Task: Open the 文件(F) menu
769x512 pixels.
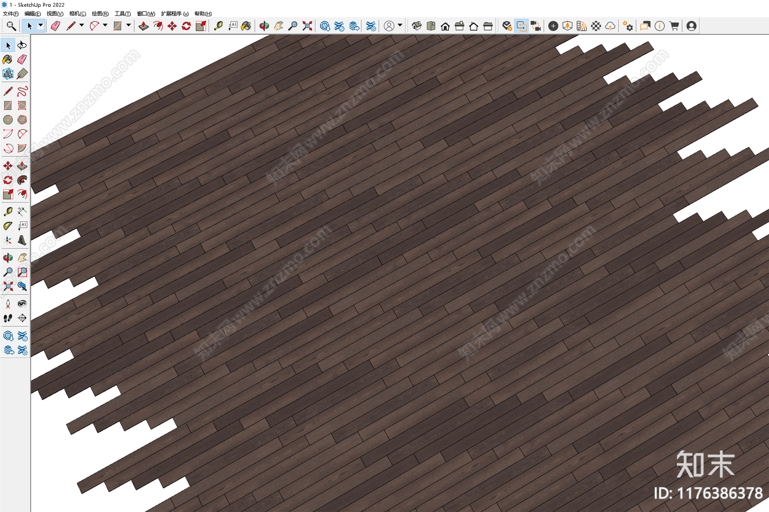Action: click(x=11, y=14)
